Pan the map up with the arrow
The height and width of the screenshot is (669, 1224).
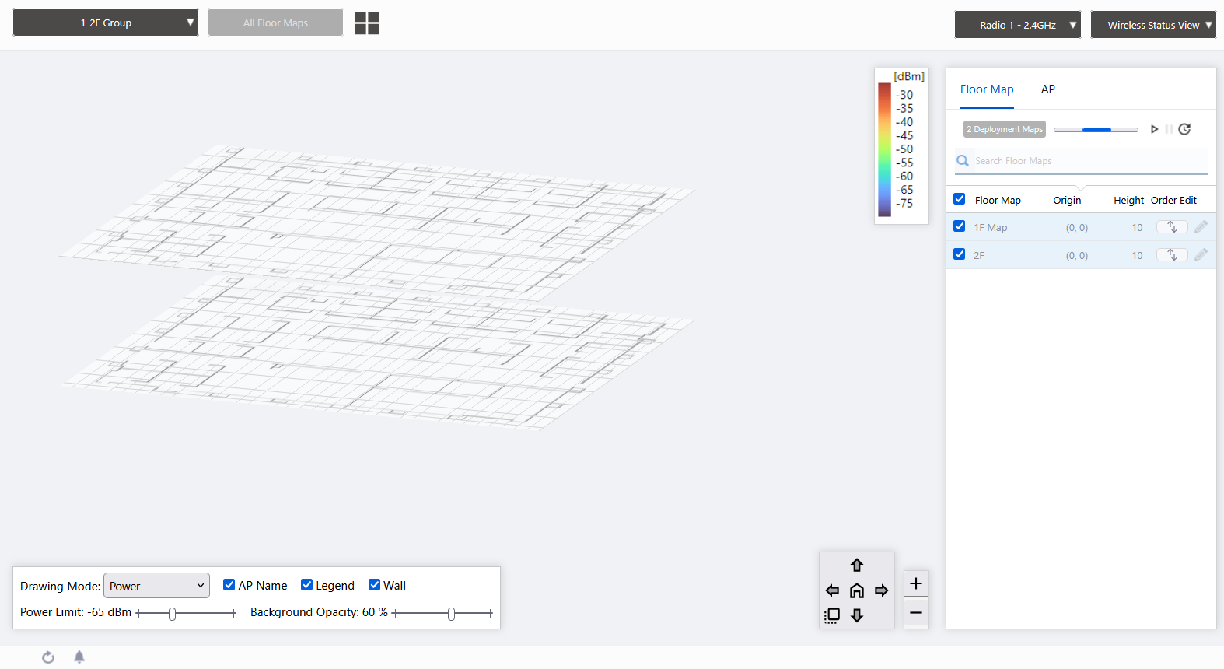pyautogui.click(x=857, y=566)
